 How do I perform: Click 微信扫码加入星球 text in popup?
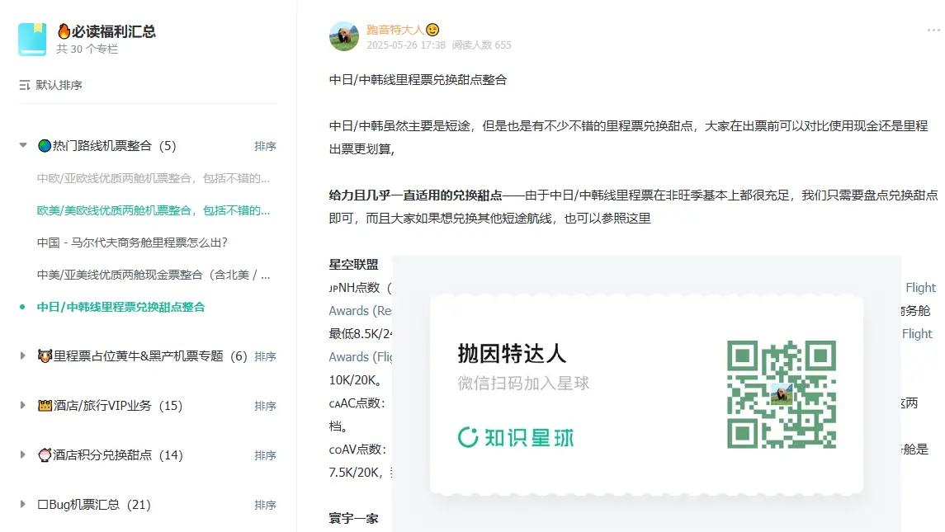coord(523,384)
